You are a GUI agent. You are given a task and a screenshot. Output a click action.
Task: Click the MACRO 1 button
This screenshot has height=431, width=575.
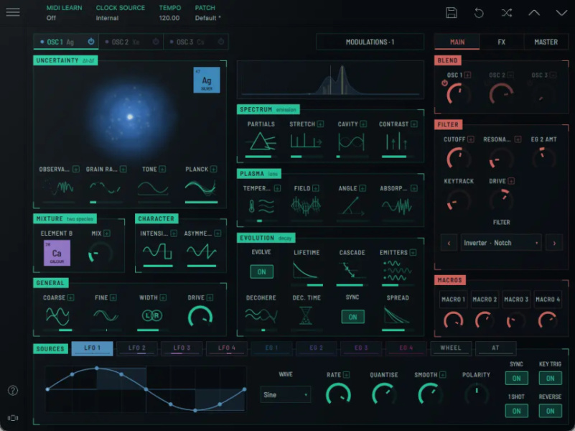(453, 300)
